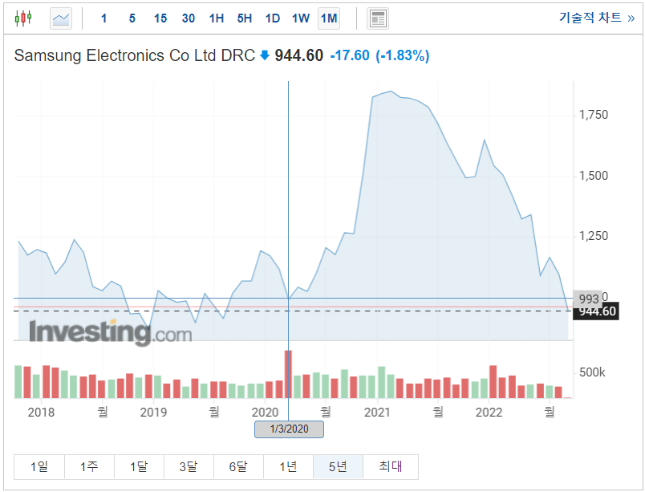Choose the 1D interval
This screenshot has height=492, width=645.
pyautogui.click(x=272, y=18)
